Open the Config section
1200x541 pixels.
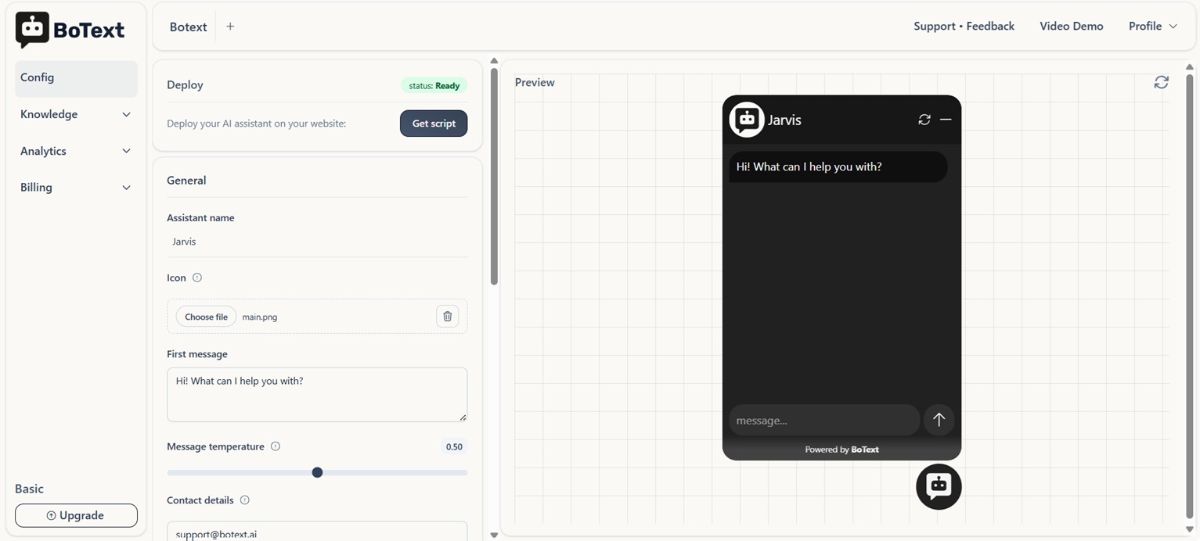coord(76,78)
